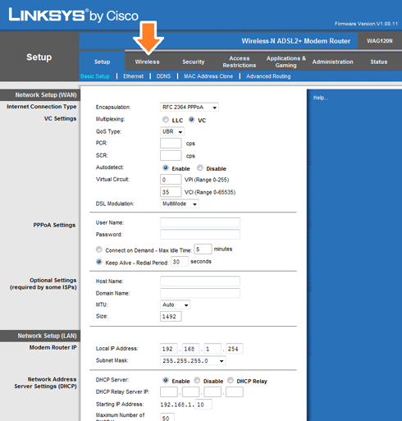Go to Advanced Routing page
This screenshot has width=402, height=421.
tap(268, 76)
